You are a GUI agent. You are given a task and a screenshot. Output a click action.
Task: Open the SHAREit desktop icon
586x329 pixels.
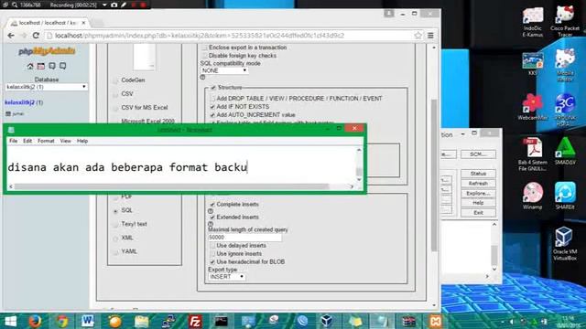tap(565, 196)
